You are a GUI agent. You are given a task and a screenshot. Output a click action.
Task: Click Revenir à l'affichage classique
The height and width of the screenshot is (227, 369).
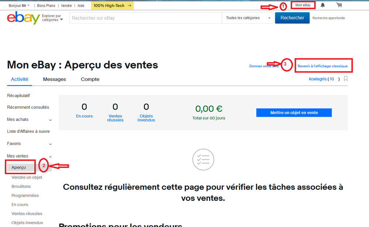[x=322, y=66]
